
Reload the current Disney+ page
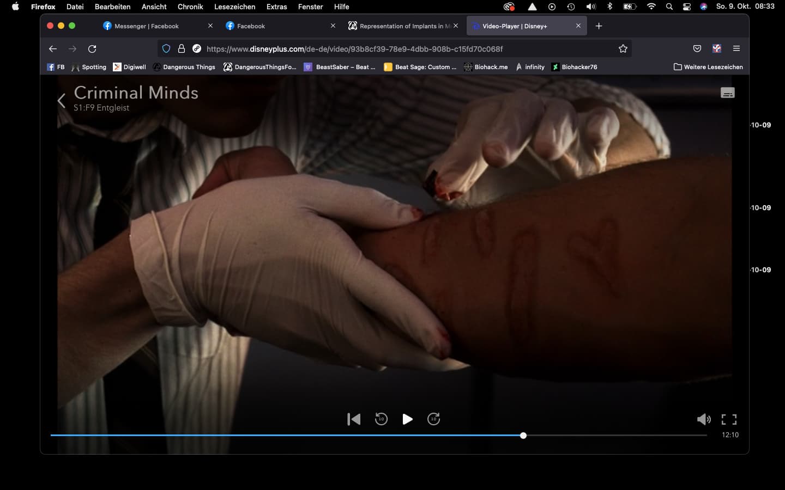pyautogui.click(x=92, y=48)
